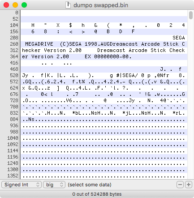This screenshot has height=198, width=194.
Task: Click offset 1092 in line number column
Action: [13, 144]
